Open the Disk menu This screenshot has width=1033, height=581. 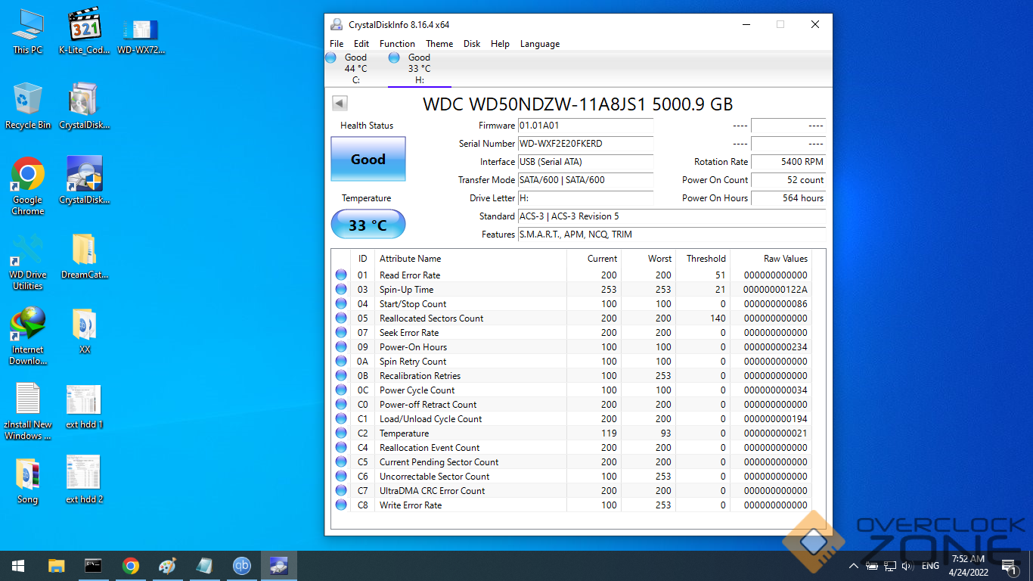click(x=472, y=44)
